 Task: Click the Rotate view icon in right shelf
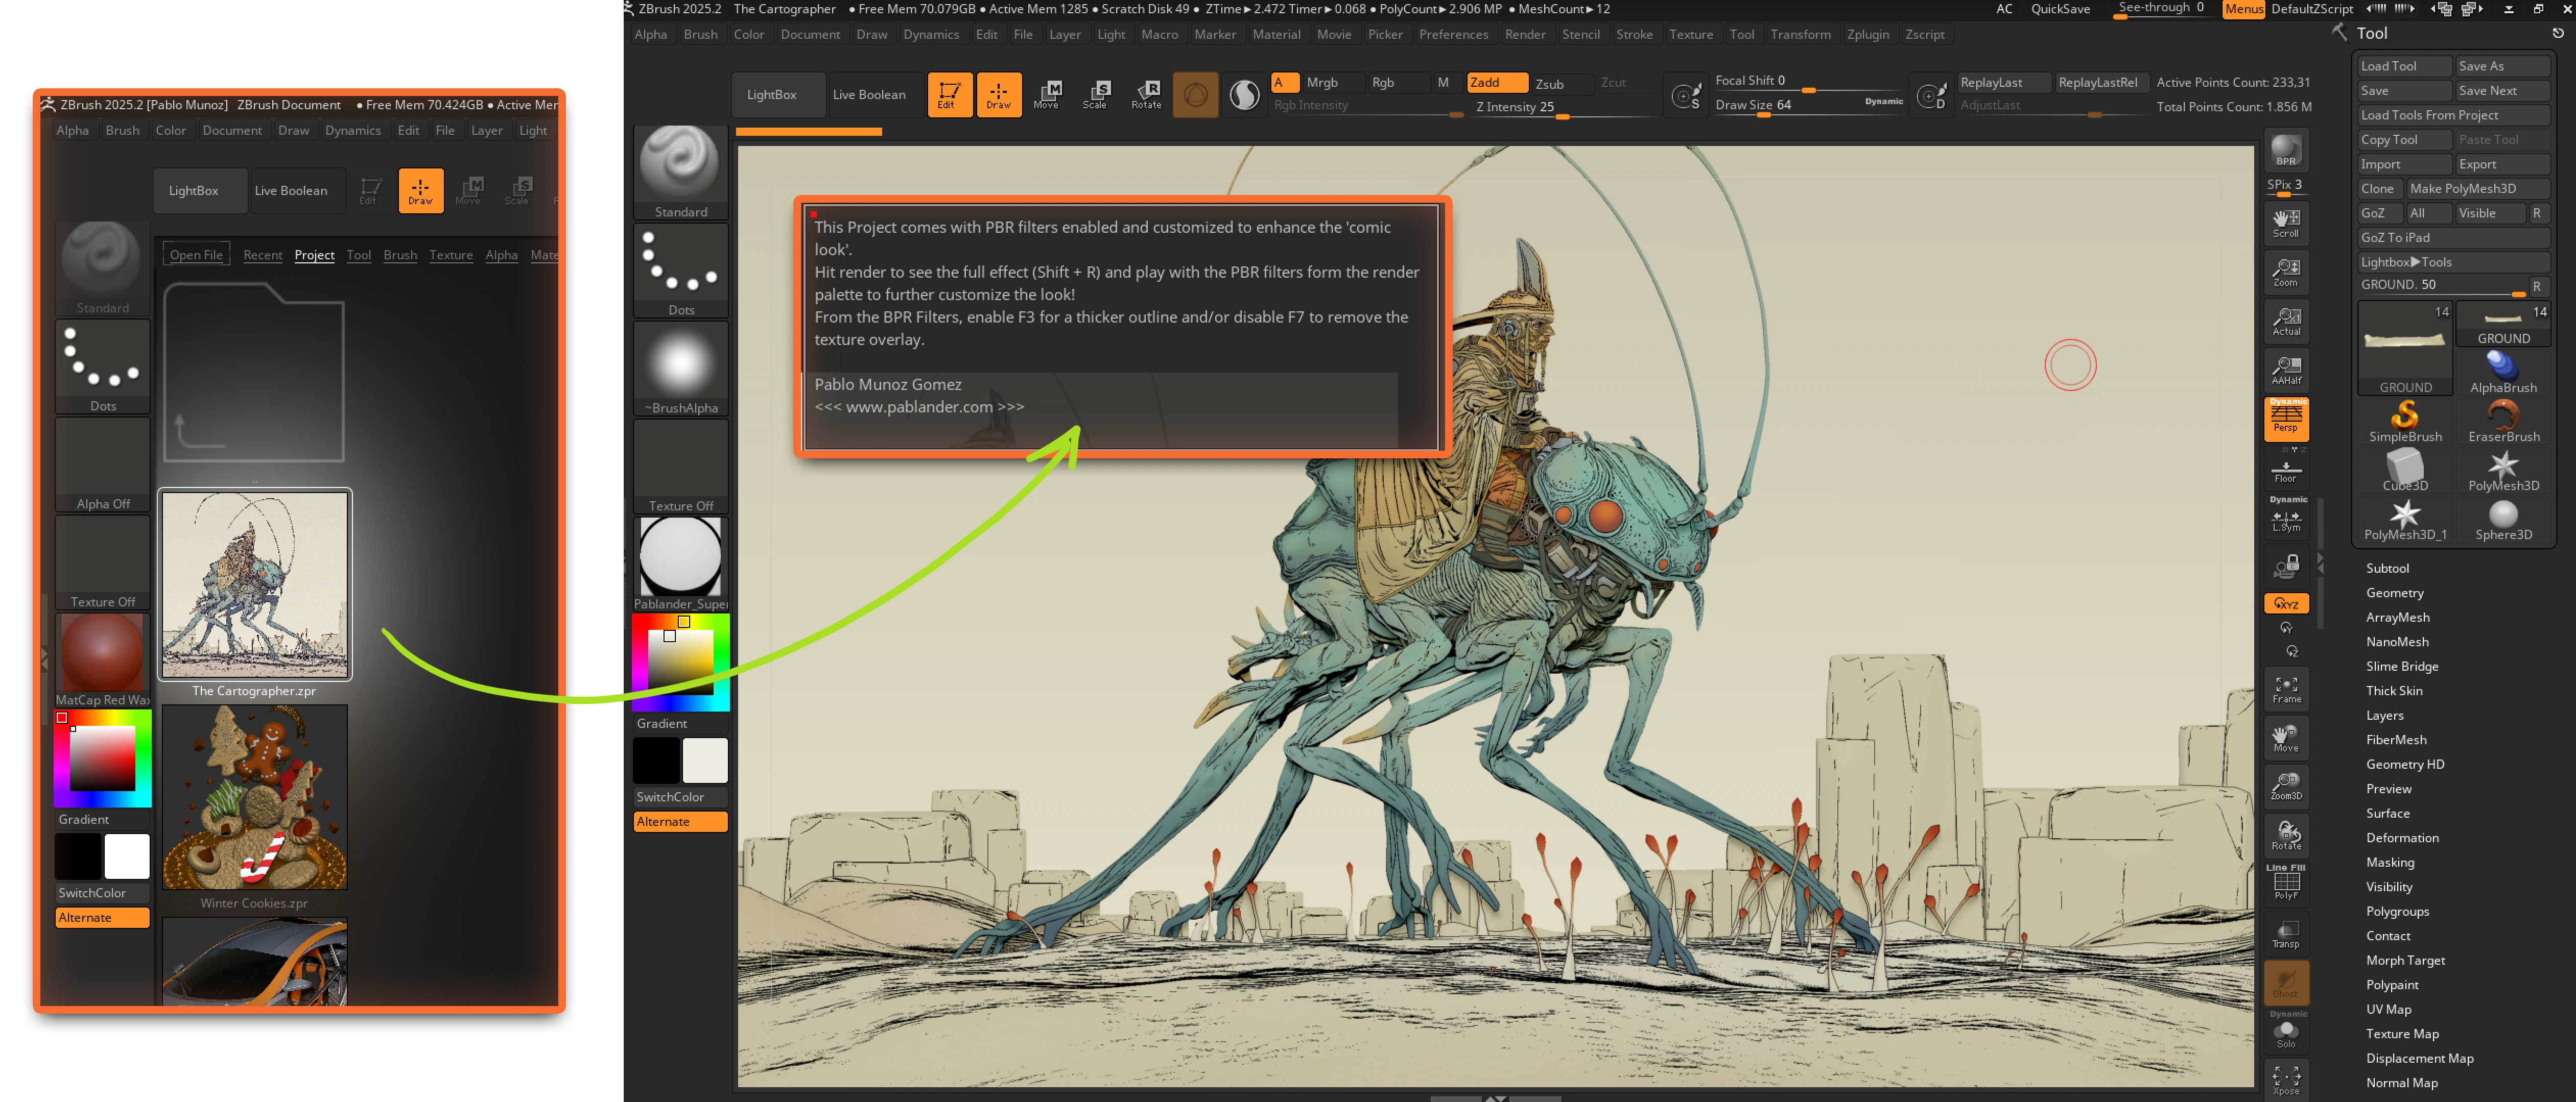(2286, 835)
